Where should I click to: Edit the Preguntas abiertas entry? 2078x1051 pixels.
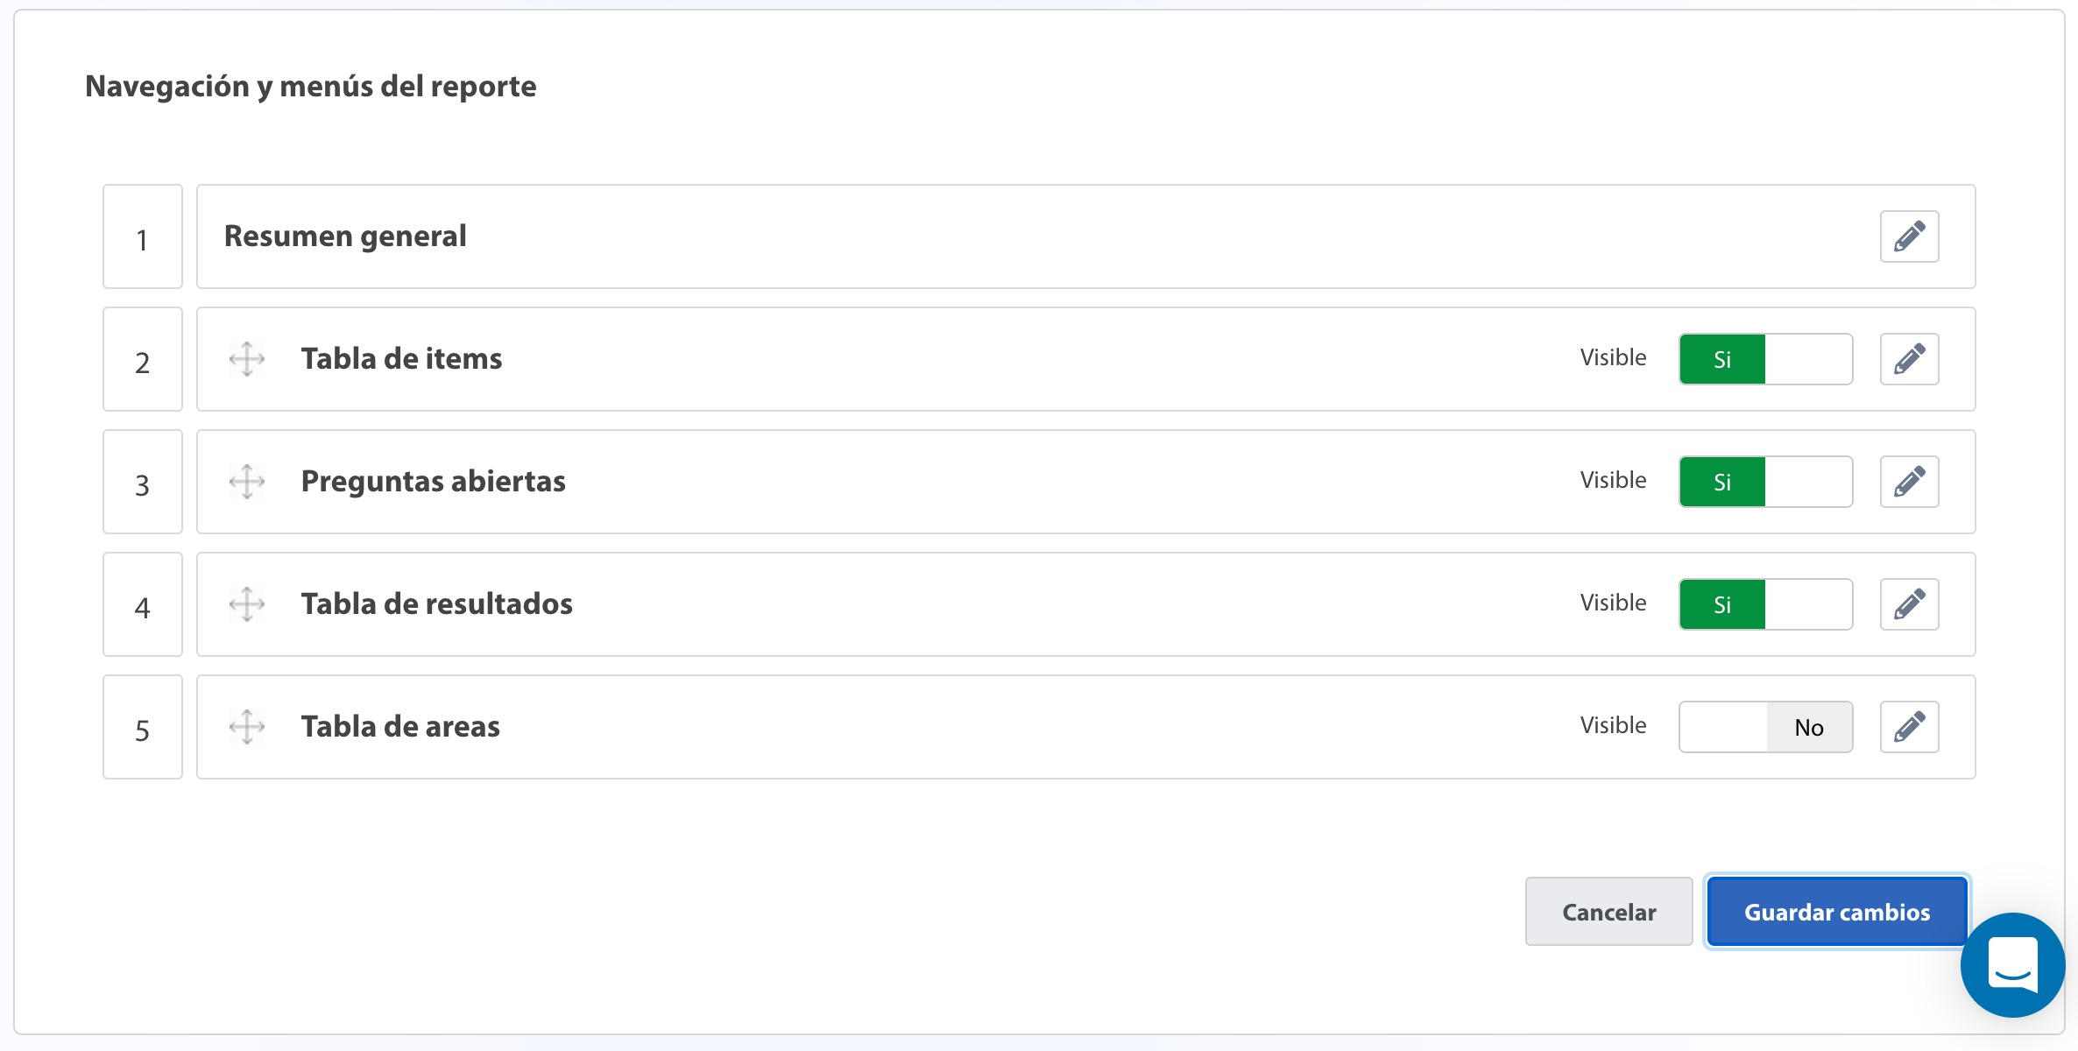(x=1909, y=482)
